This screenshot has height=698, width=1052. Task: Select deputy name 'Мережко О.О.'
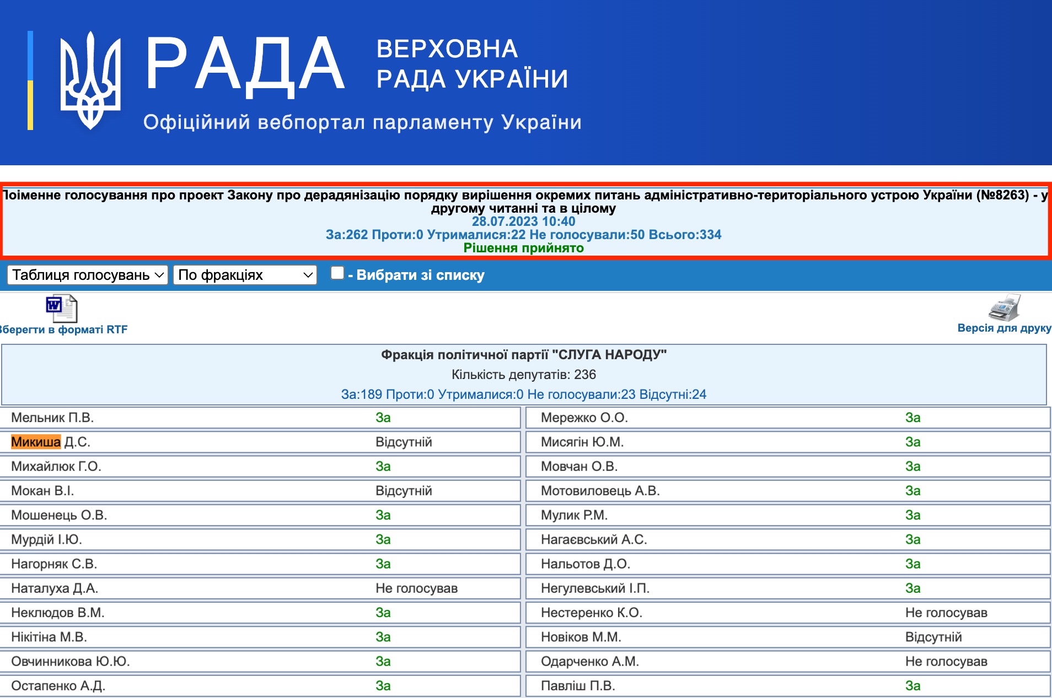point(584,418)
